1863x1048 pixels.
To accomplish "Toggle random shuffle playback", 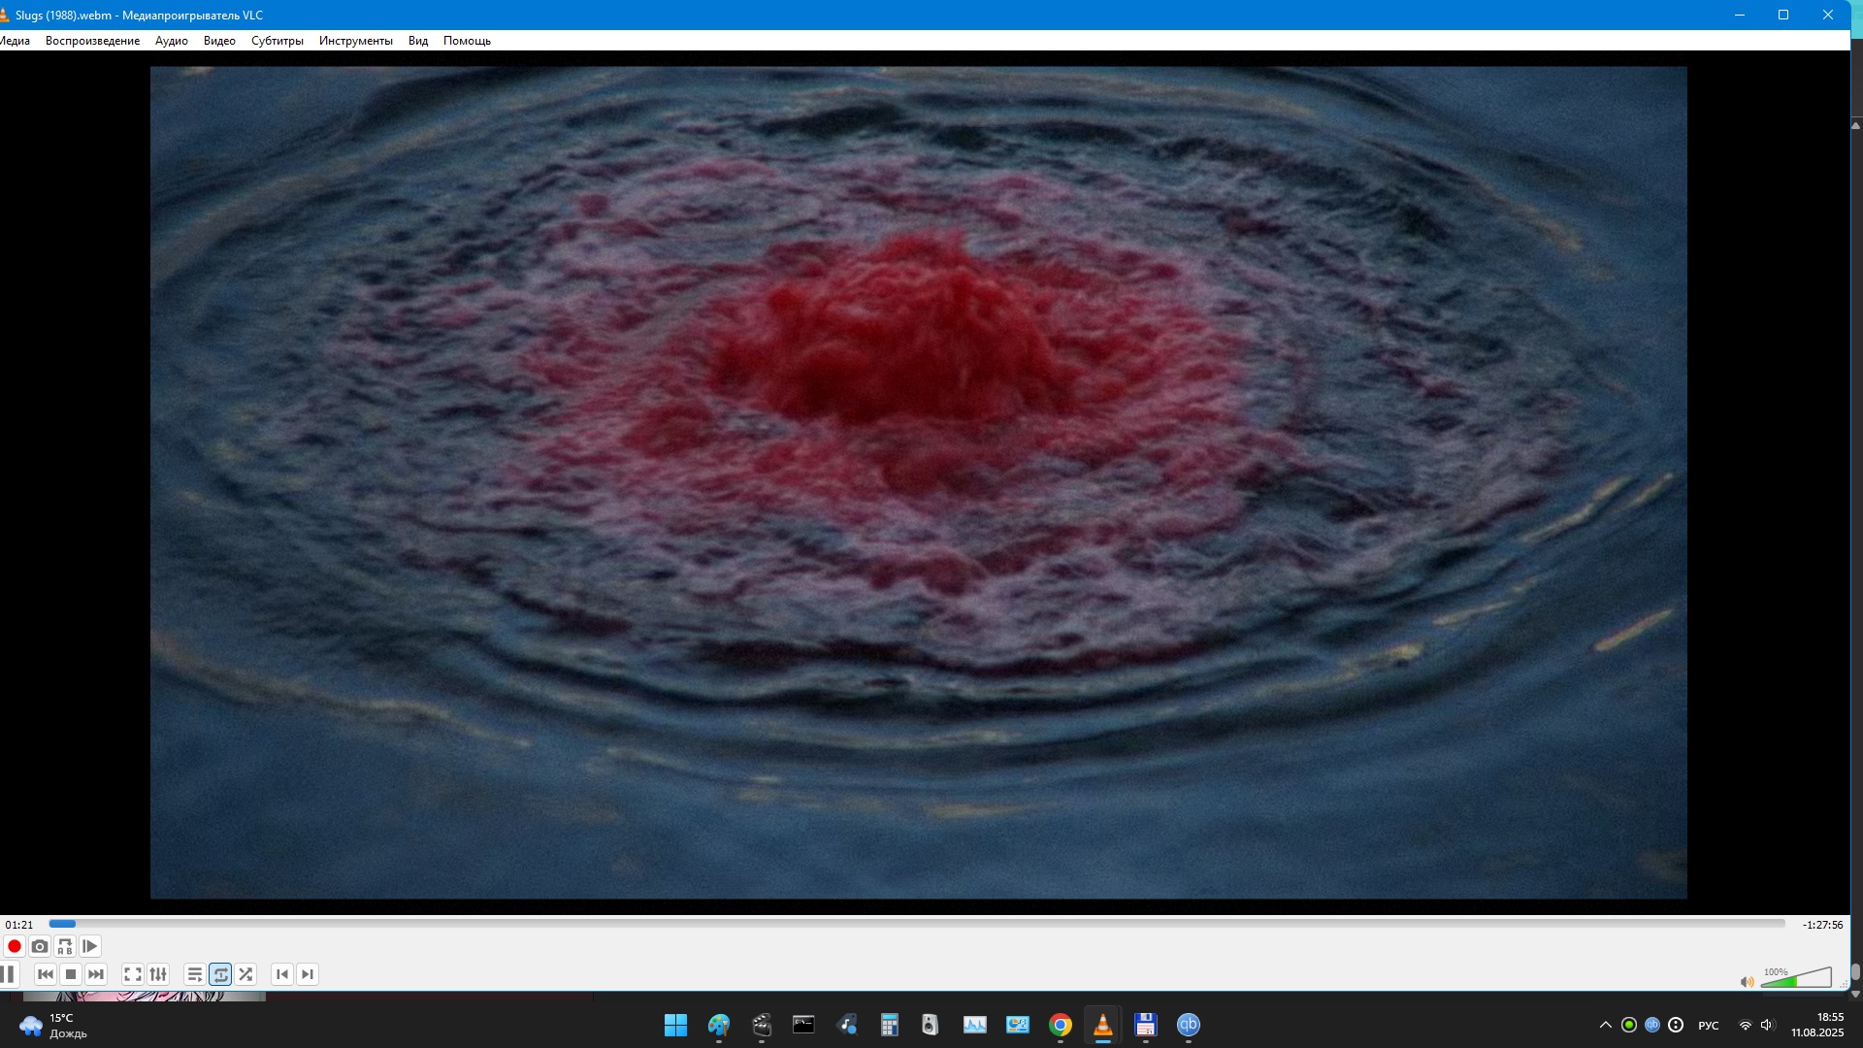I will tap(245, 974).
